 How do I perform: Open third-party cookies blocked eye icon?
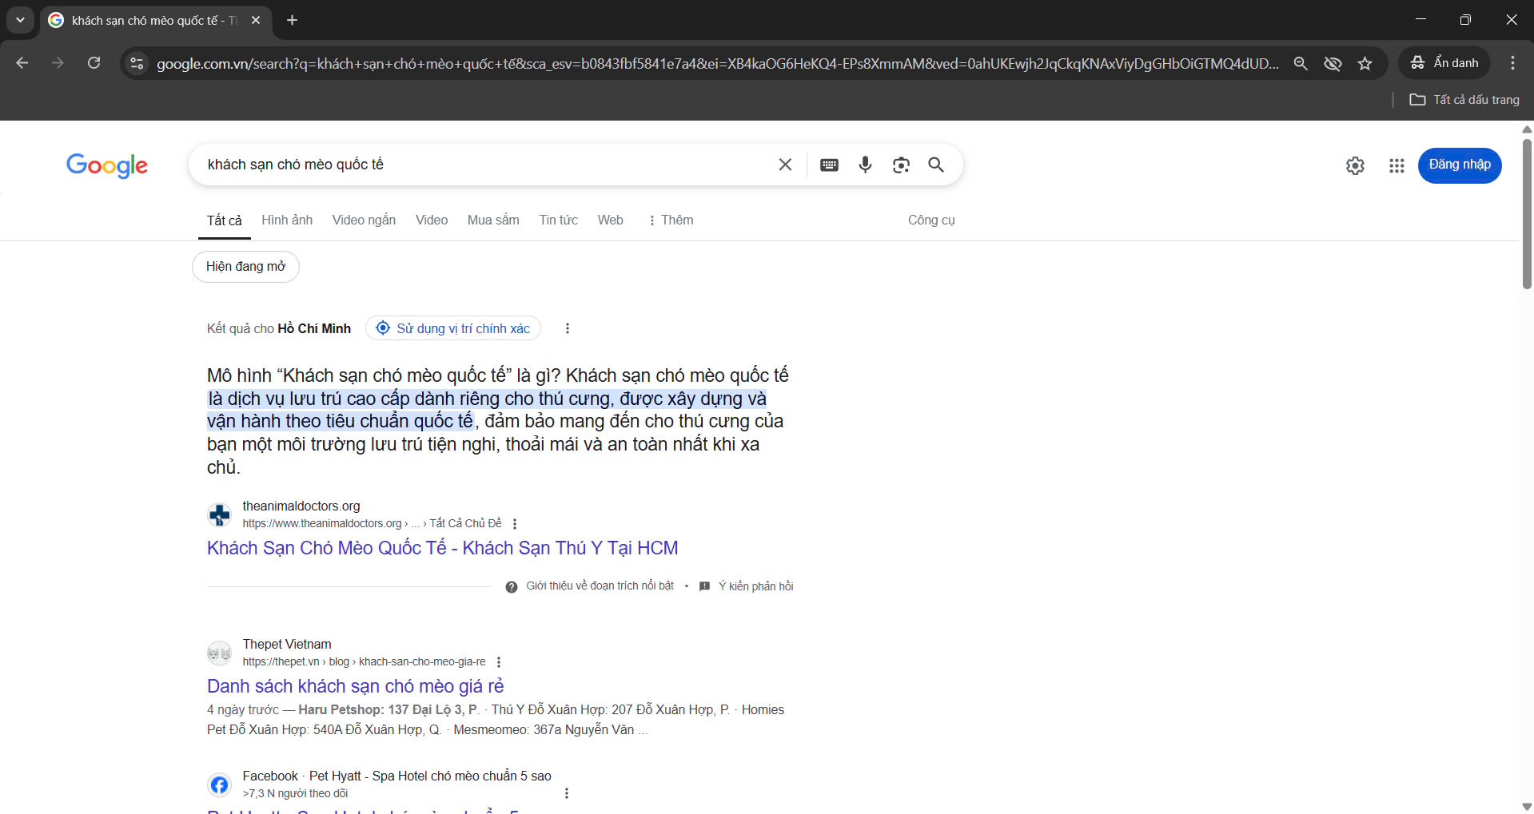point(1333,63)
